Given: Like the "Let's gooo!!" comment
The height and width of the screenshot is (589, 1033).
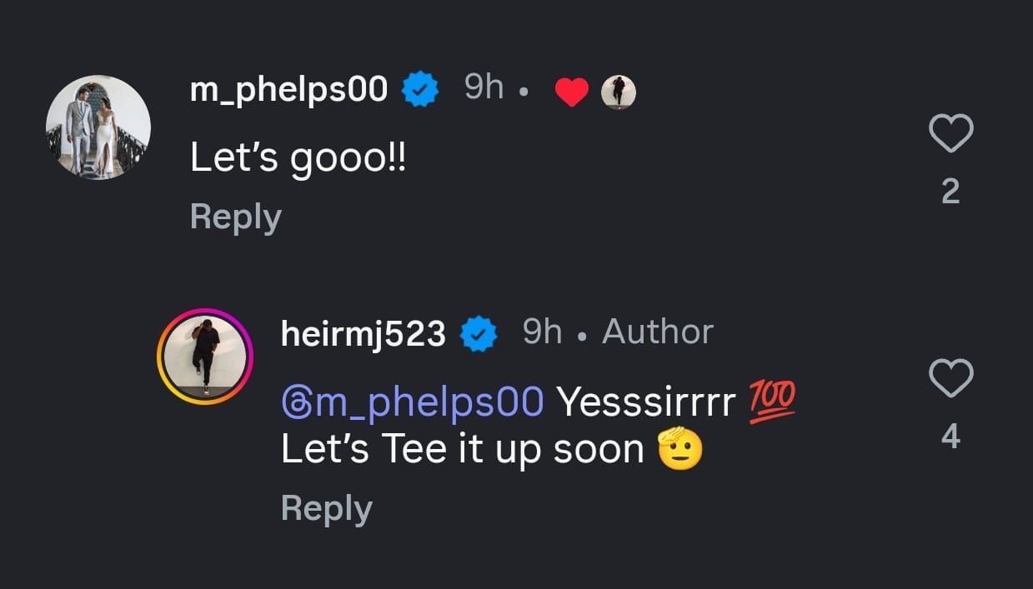Looking at the screenshot, I should pos(950,134).
